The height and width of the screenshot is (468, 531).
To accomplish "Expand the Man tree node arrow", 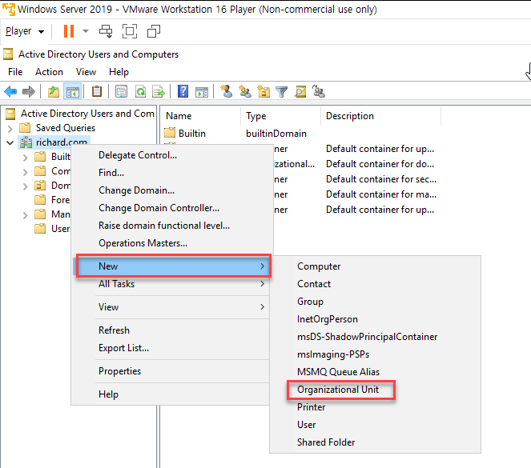I will [x=26, y=215].
